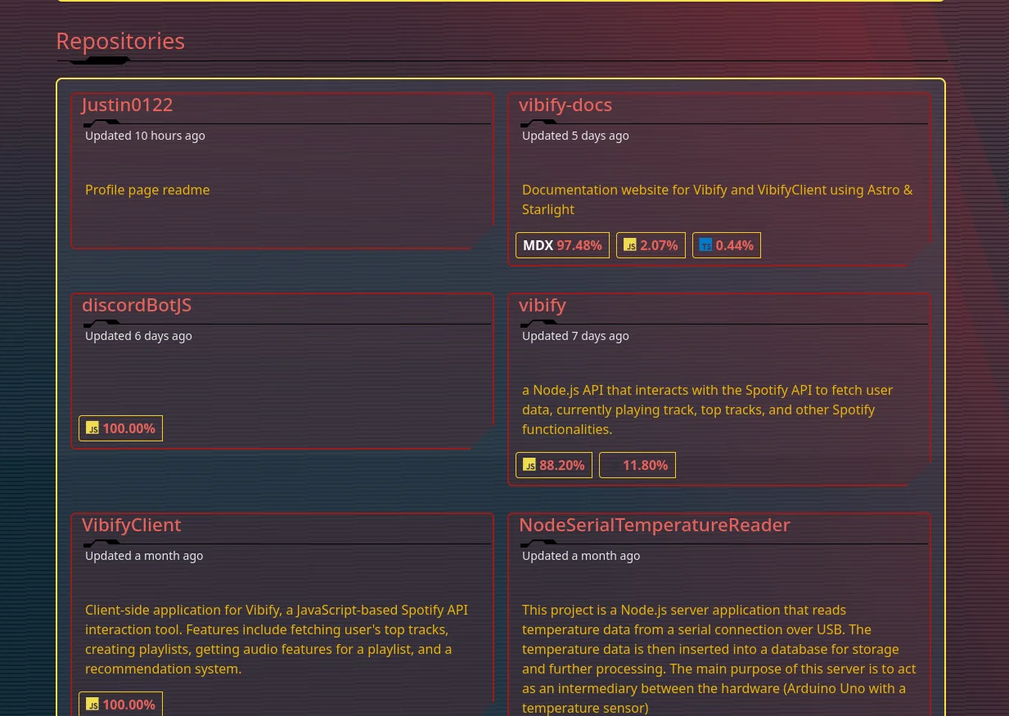The image size is (1009, 716).
Task: Open the vibify repository
Action: pyautogui.click(x=542, y=304)
